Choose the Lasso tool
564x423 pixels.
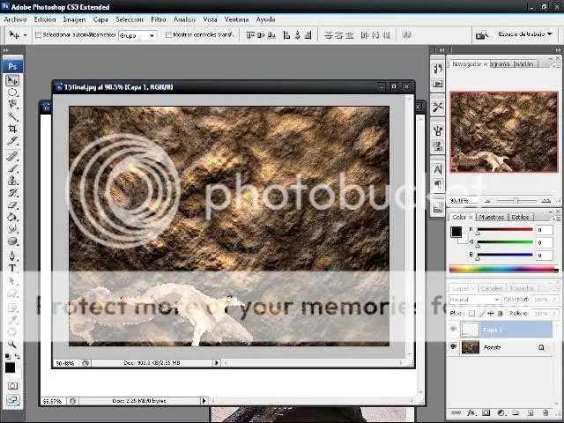click(x=12, y=104)
